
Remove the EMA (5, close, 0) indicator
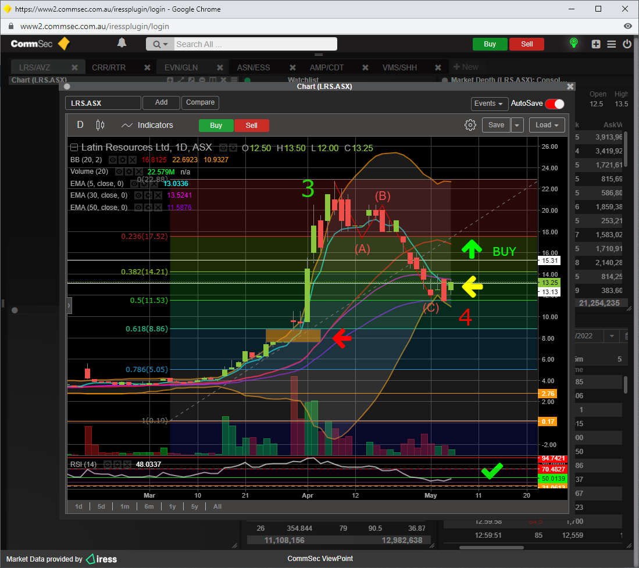(153, 184)
